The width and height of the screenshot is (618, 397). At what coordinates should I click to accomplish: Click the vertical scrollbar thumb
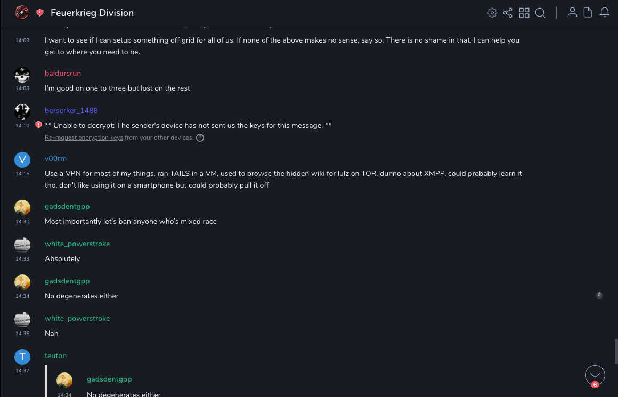(615, 351)
